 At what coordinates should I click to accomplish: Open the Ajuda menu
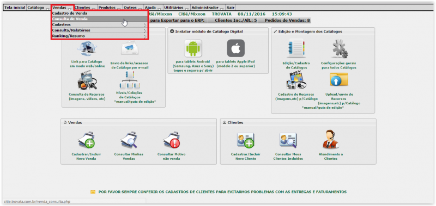(153, 8)
